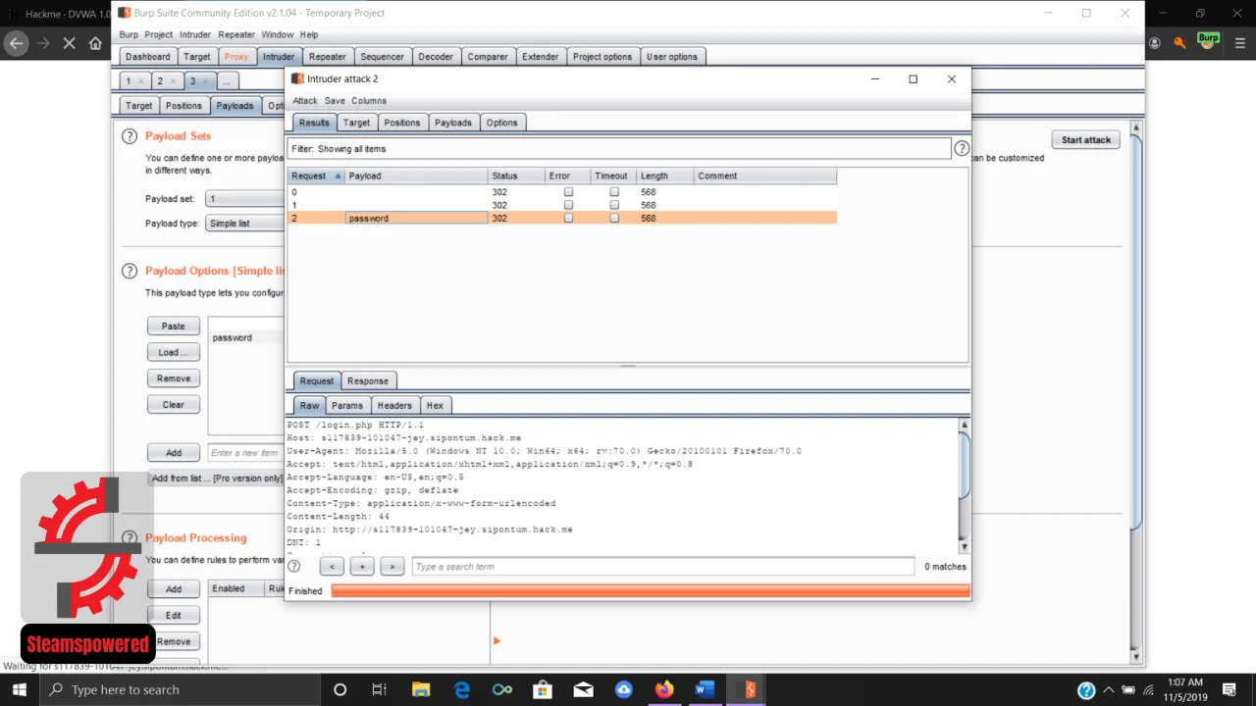Open the Save menu
This screenshot has height=706, width=1256.
click(335, 100)
